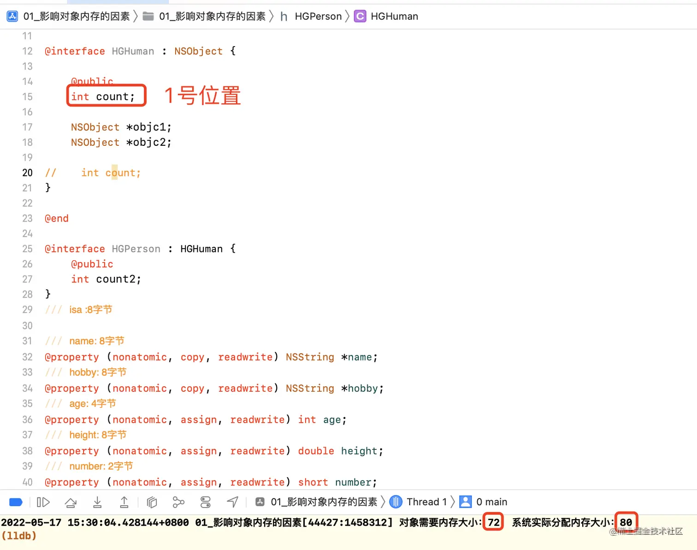Click line number 20 in gutter
The height and width of the screenshot is (550, 697).
point(28,173)
